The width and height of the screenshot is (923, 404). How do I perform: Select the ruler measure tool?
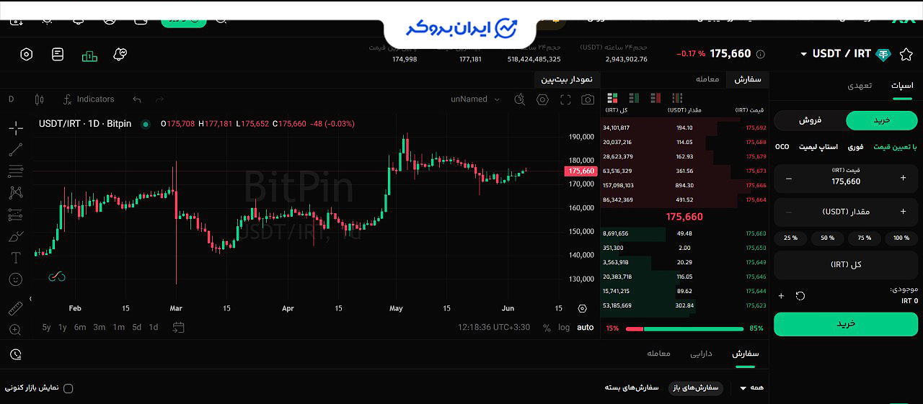click(16, 309)
